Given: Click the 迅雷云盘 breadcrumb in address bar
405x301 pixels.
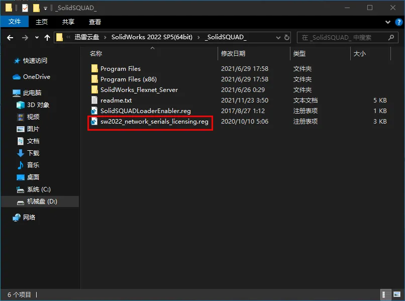Looking at the screenshot, I should (x=87, y=37).
